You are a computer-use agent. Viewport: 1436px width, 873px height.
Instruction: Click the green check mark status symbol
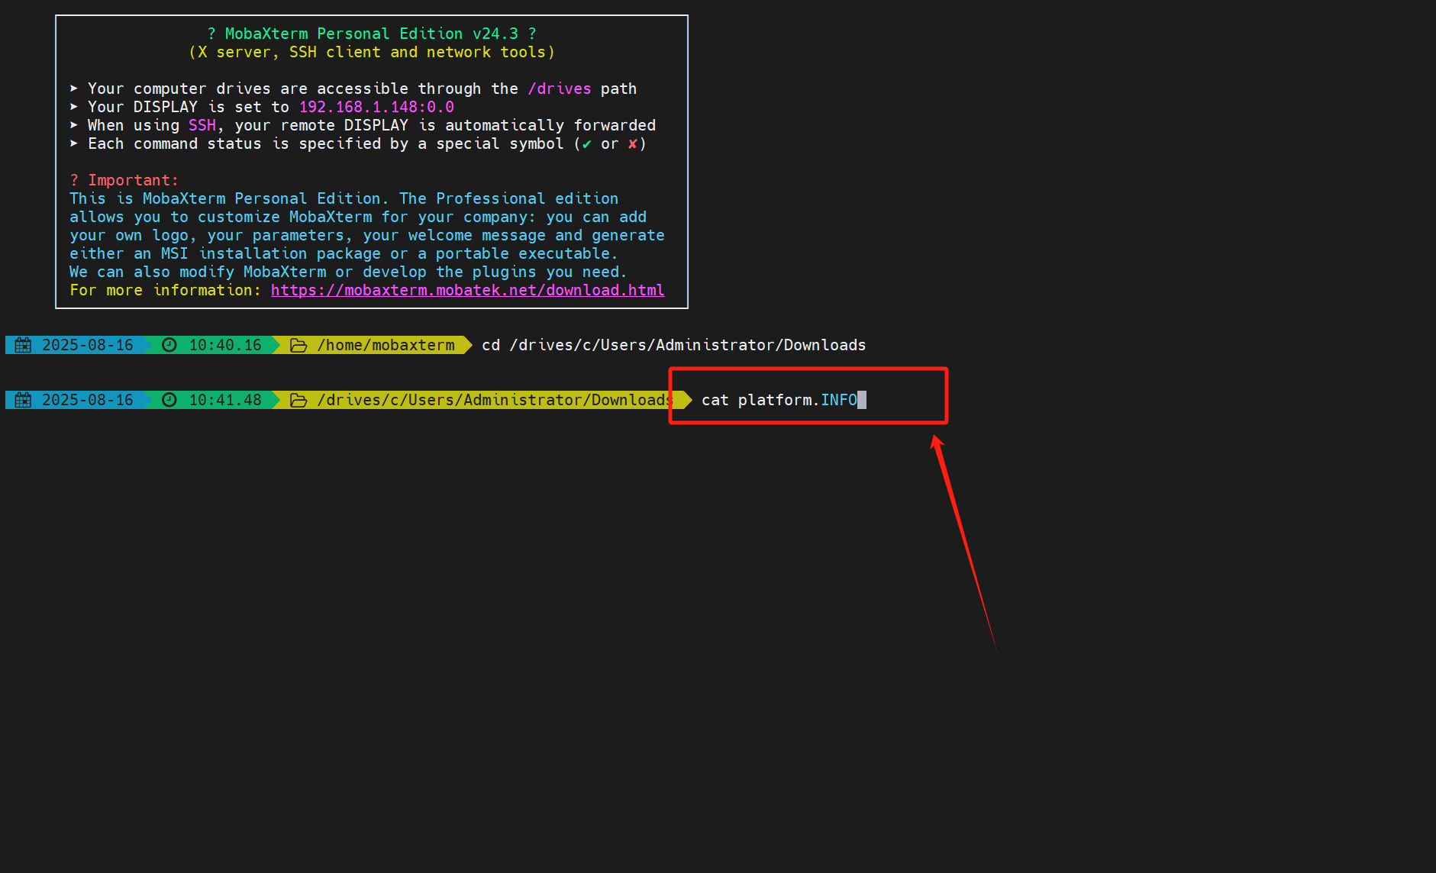click(x=586, y=144)
